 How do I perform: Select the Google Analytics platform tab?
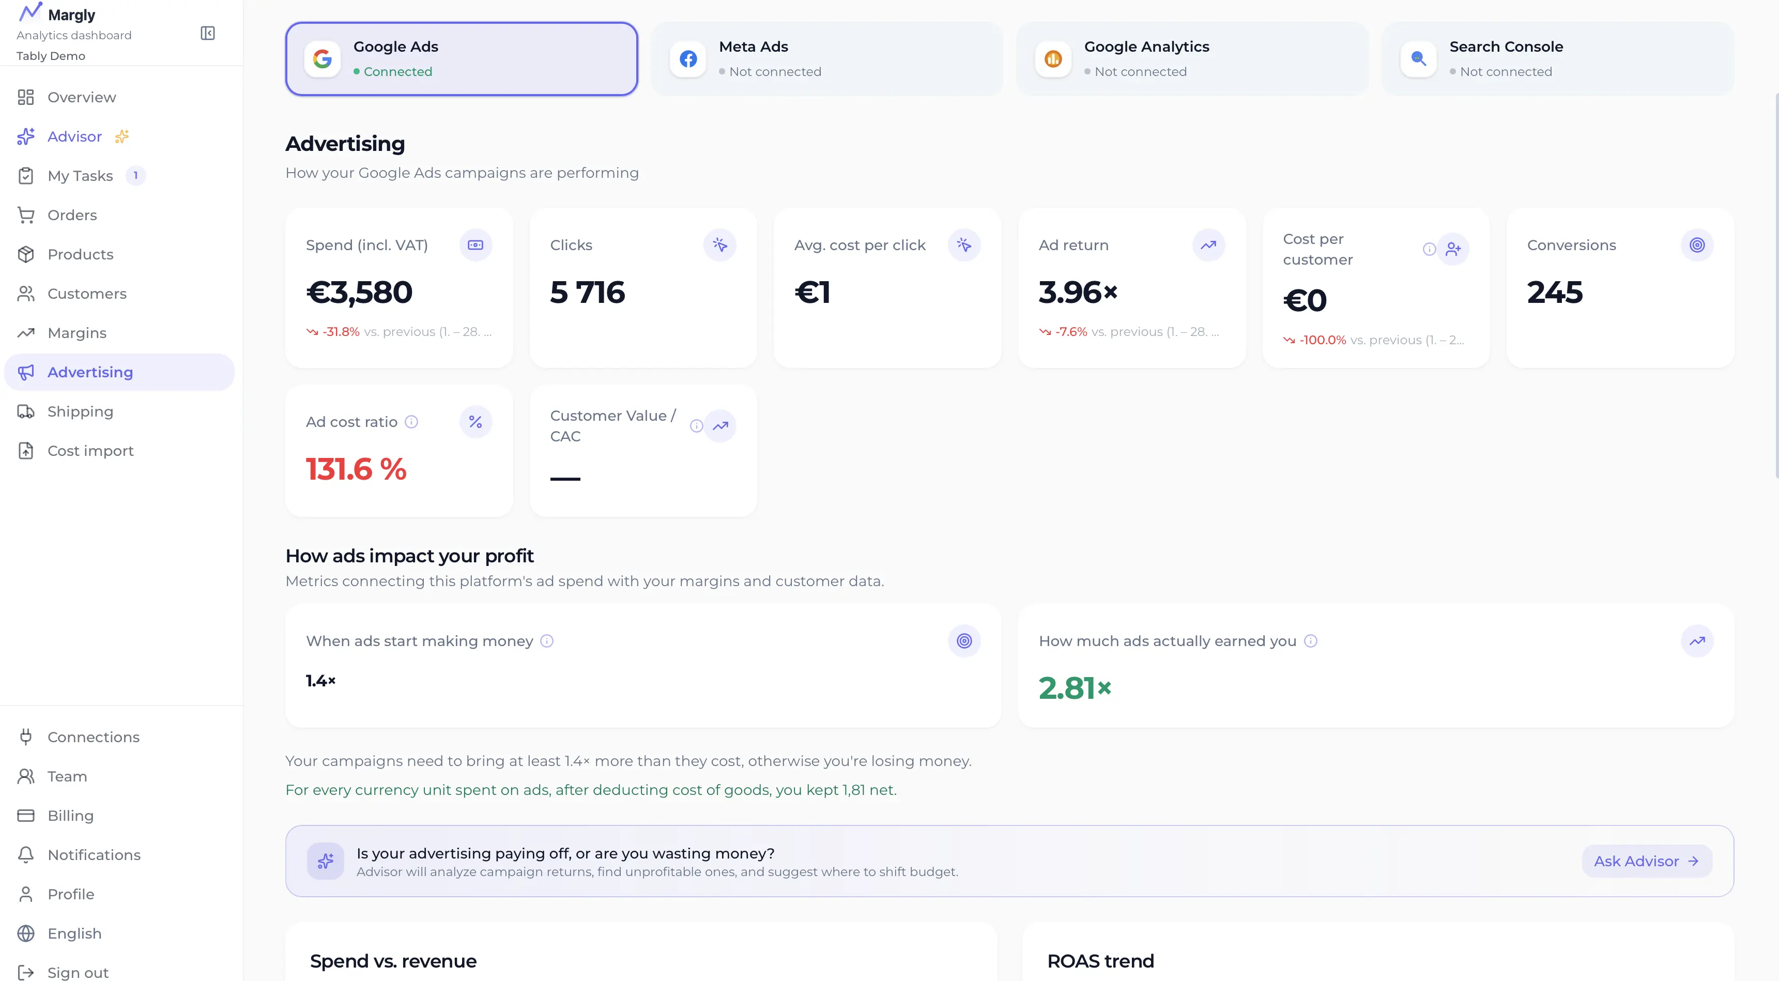click(x=1192, y=59)
